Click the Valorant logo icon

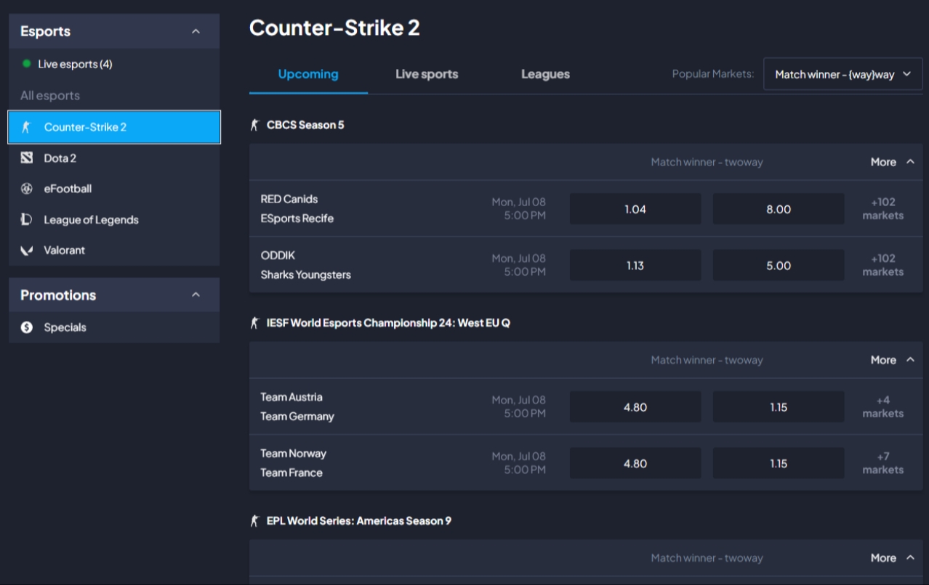point(27,250)
